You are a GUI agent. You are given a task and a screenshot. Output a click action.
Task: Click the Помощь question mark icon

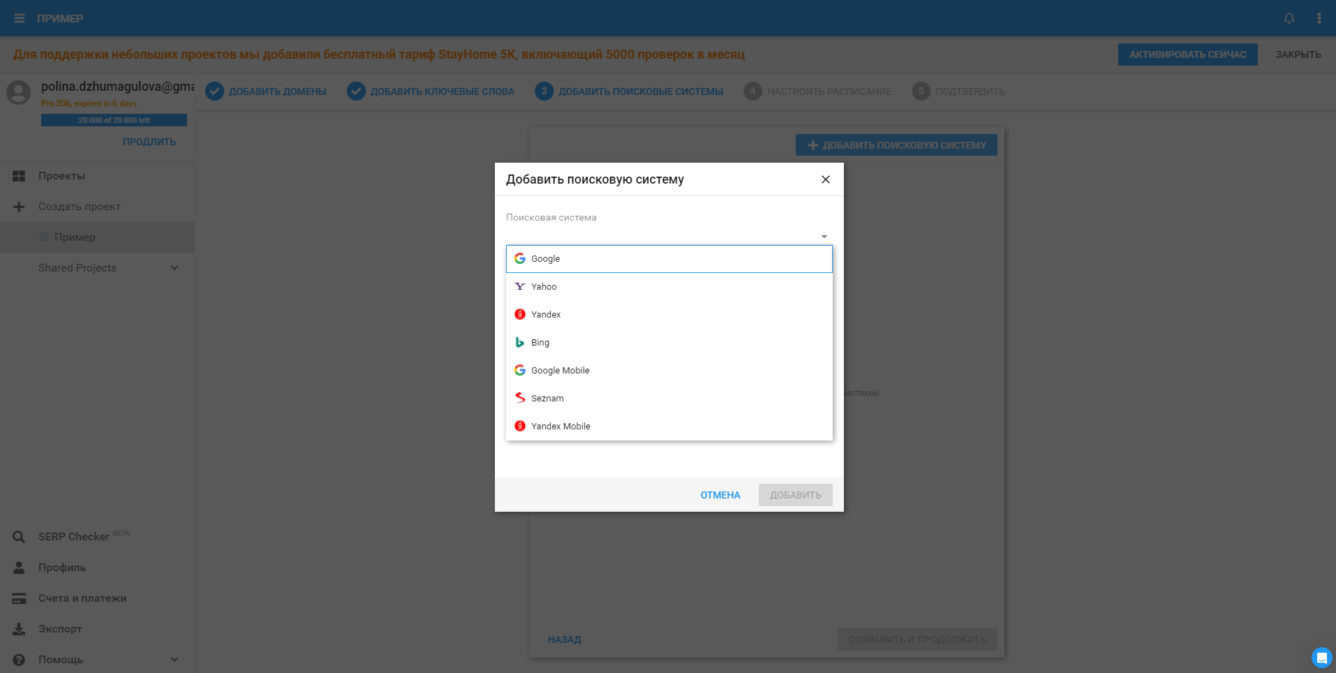19,660
